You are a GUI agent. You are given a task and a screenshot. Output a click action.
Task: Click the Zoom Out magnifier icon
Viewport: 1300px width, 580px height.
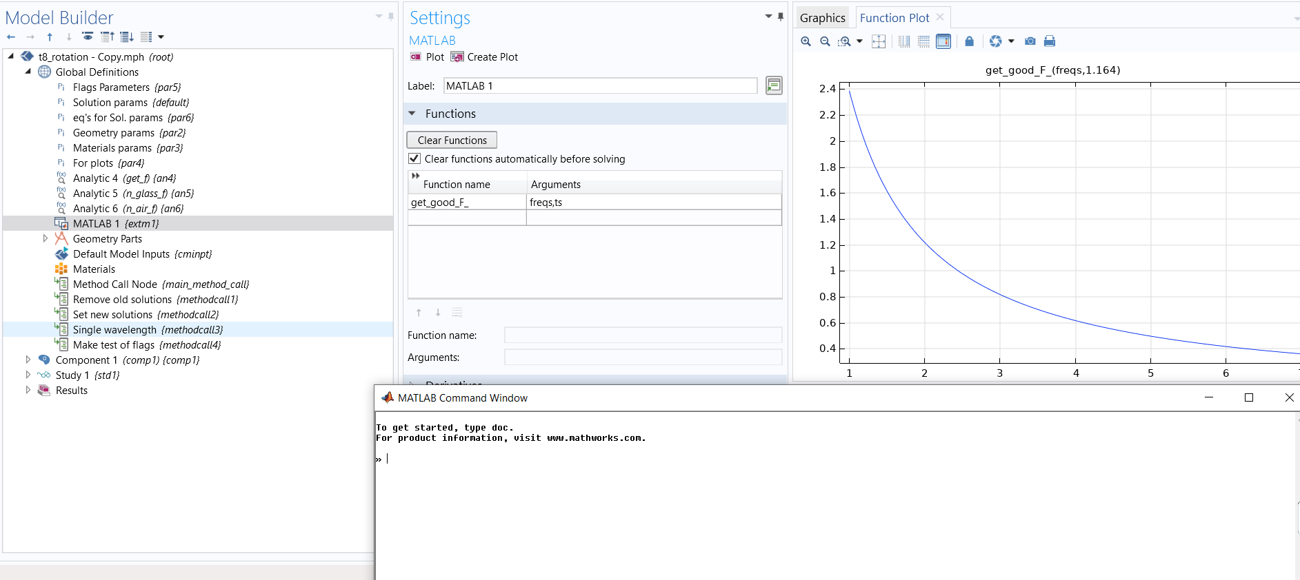pyautogui.click(x=825, y=41)
